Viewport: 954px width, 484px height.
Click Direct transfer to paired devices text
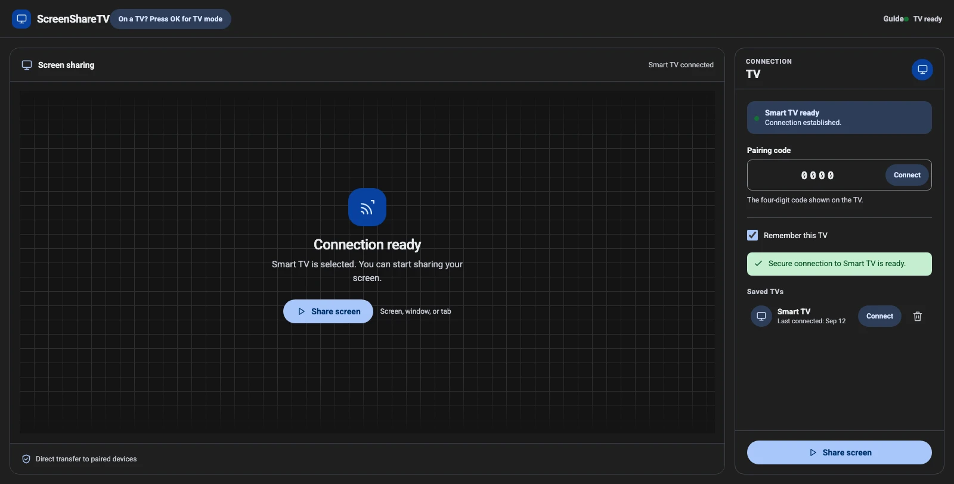(86, 459)
